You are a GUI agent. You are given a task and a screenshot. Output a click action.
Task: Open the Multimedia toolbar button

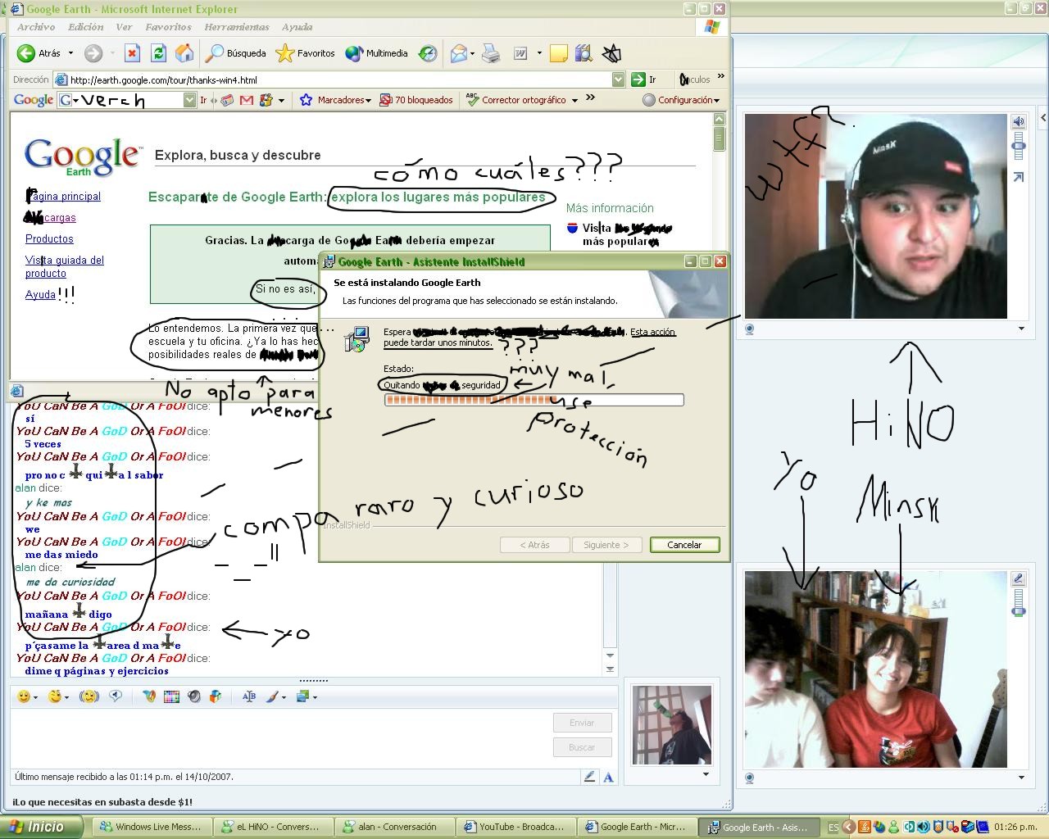377,53
